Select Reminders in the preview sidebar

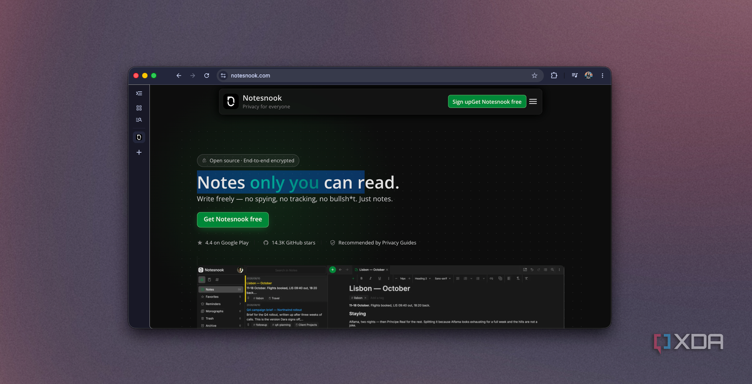(x=221, y=304)
